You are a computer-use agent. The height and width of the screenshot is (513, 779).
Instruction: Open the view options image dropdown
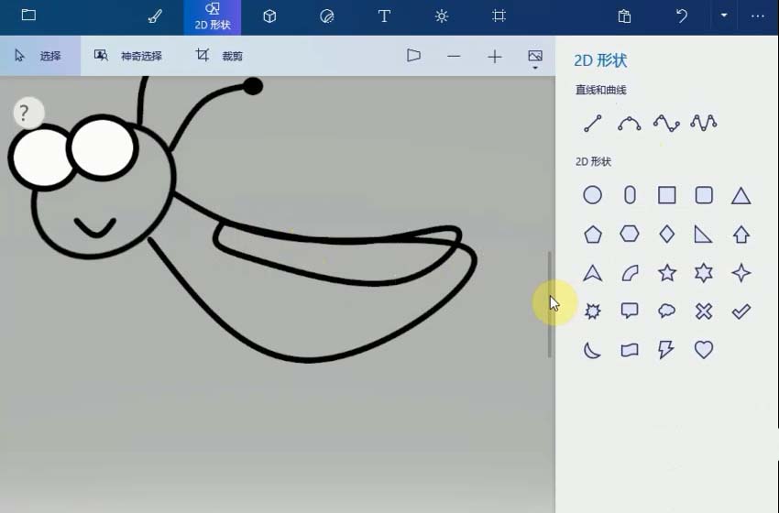click(x=535, y=59)
